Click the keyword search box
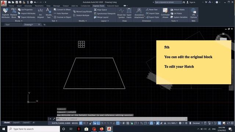Image resolution: width=235 pixels, height=132 pixels. click(x=168, y=2)
